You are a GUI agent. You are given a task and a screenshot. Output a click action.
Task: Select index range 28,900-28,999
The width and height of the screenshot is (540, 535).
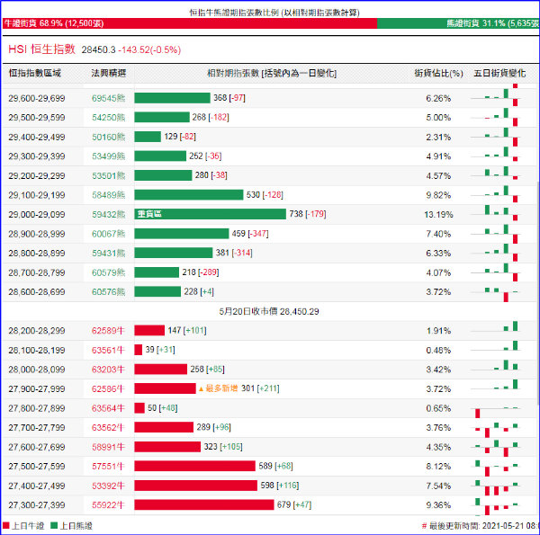click(x=37, y=234)
